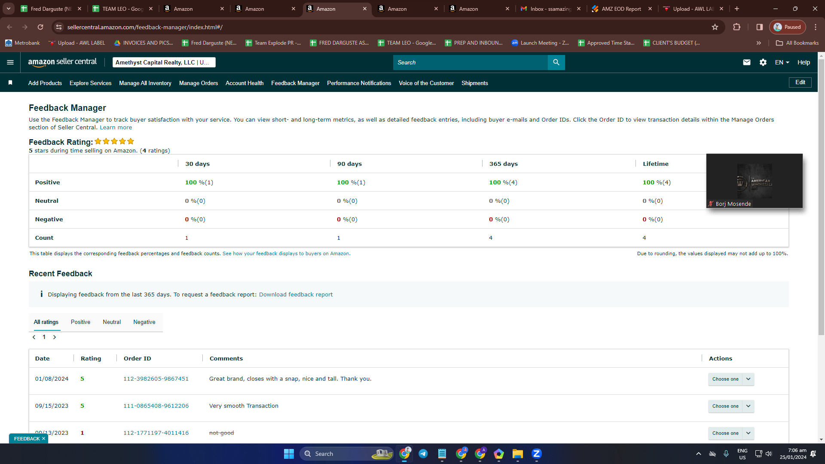The image size is (825, 464).
Task: Expand the hidden bookmarks overflow chevron
Action: tap(759, 43)
